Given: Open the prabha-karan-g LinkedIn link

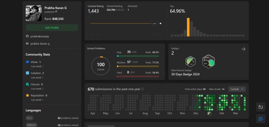Looking at the screenshot, I should point(40,44).
